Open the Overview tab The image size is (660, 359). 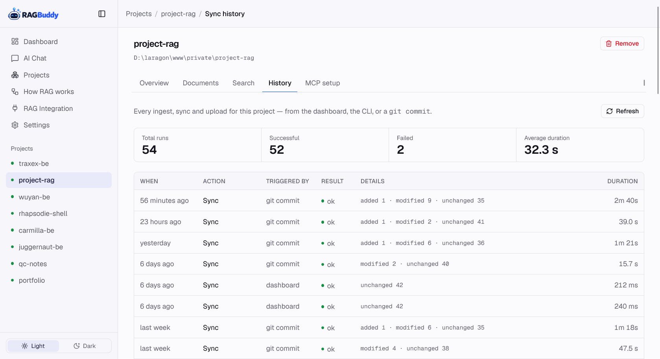click(154, 83)
